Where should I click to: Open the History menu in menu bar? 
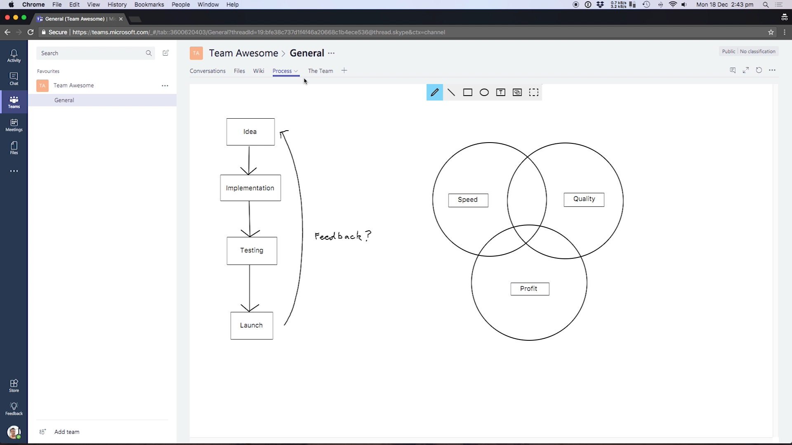point(117,5)
